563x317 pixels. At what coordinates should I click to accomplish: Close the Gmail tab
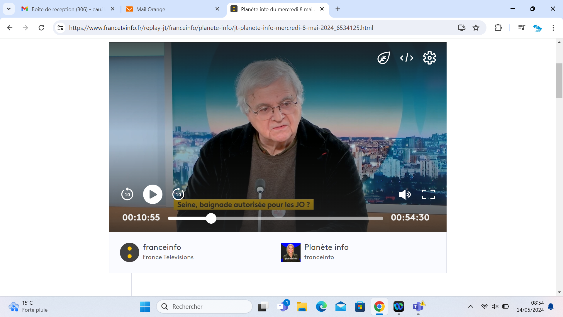pyautogui.click(x=113, y=9)
